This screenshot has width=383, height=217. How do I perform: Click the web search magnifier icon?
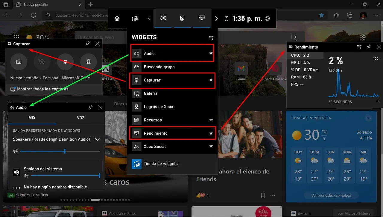point(294,38)
